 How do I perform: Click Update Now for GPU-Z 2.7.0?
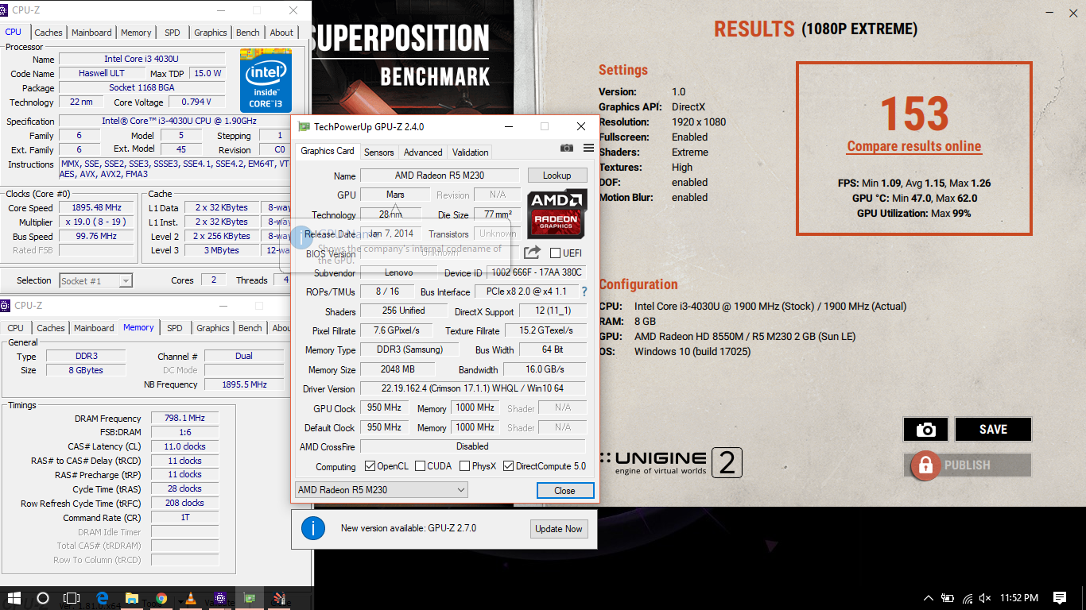pyautogui.click(x=559, y=529)
